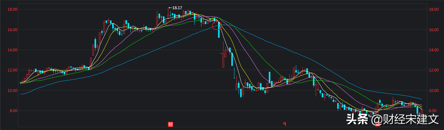This screenshot has width=444, height=130.
Task: Click the red 财 event marker icon
Action: [170, 124]
